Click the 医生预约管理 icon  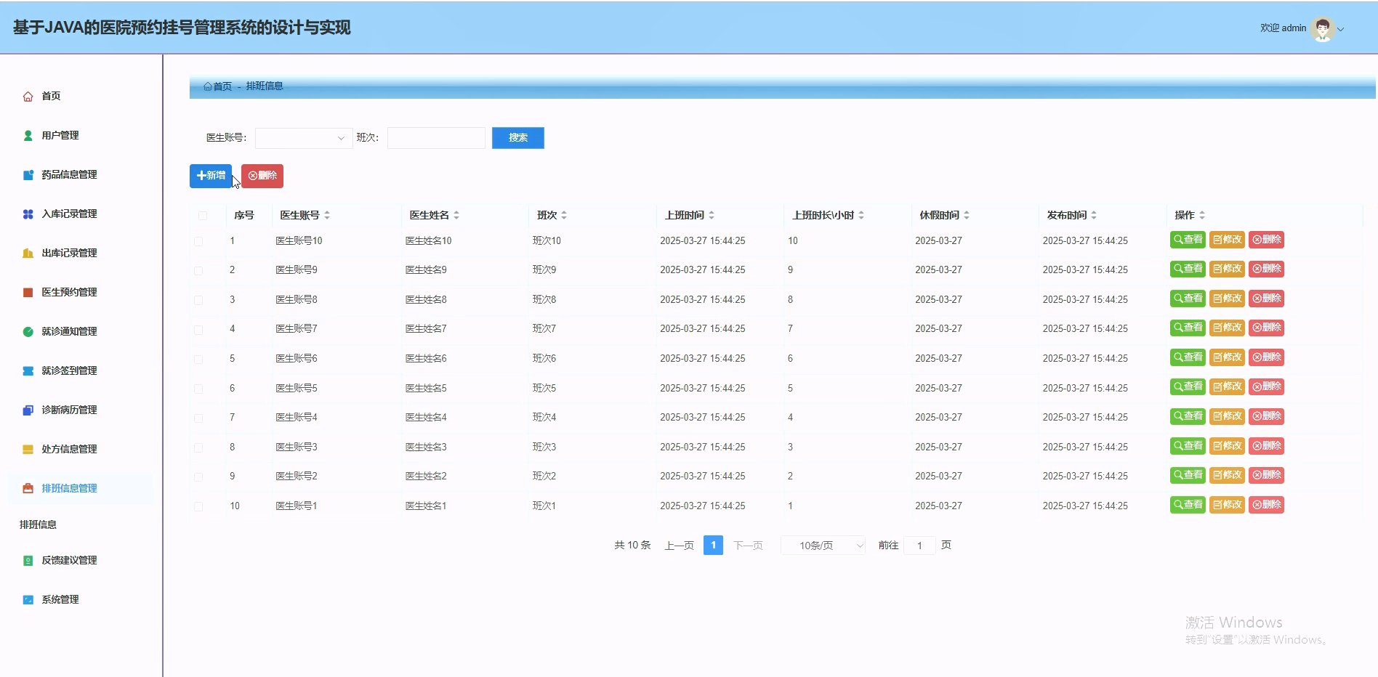(28, 292)
